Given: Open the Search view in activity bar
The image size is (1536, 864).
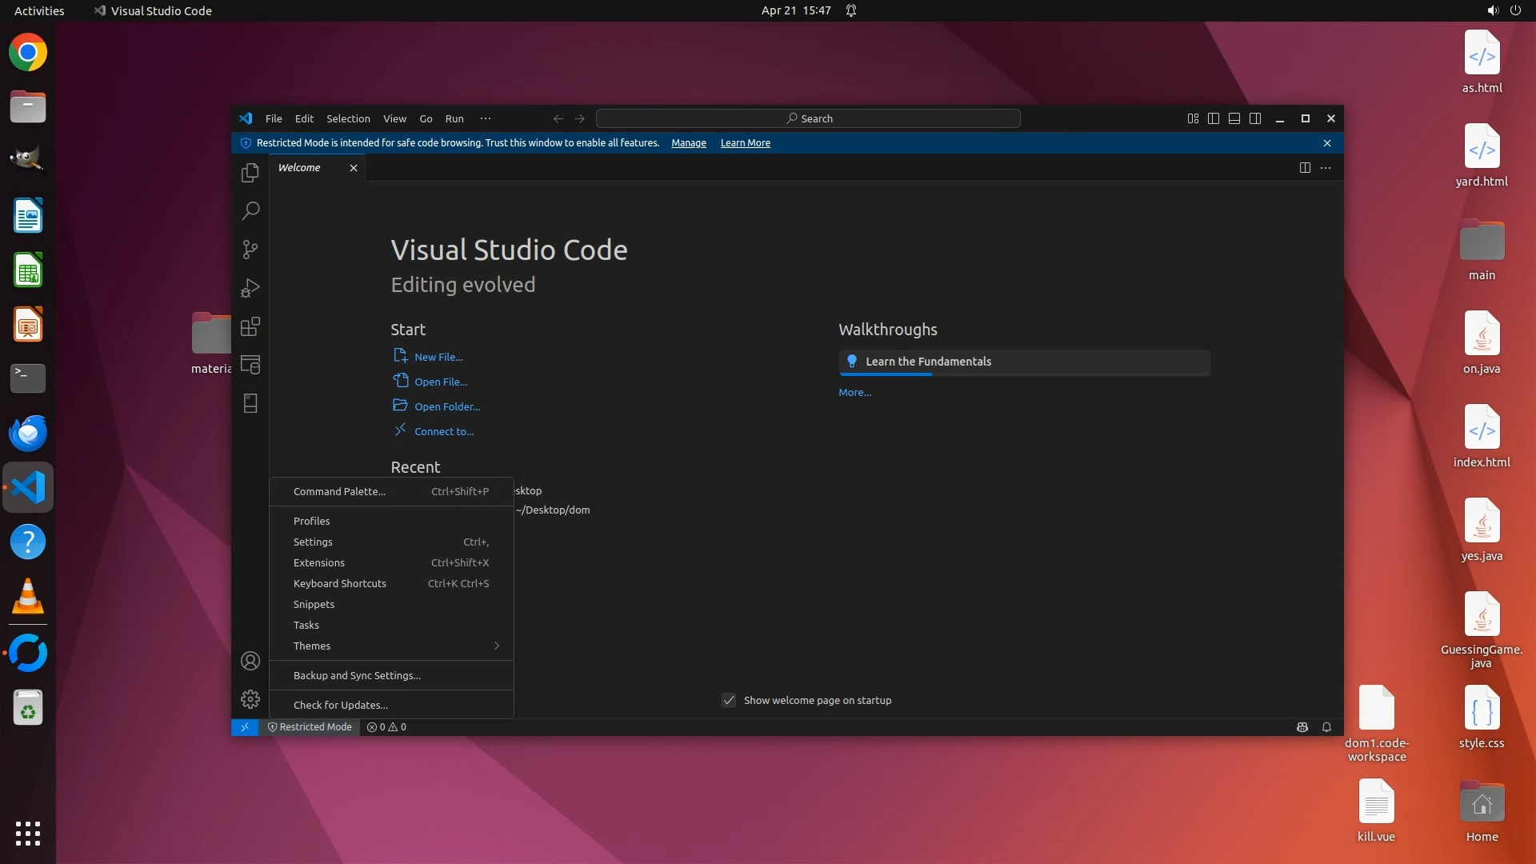Looking at the screenshot, I should point(250,211).
